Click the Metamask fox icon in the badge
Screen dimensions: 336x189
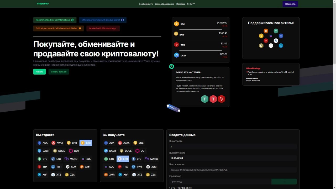coord(80,28)
